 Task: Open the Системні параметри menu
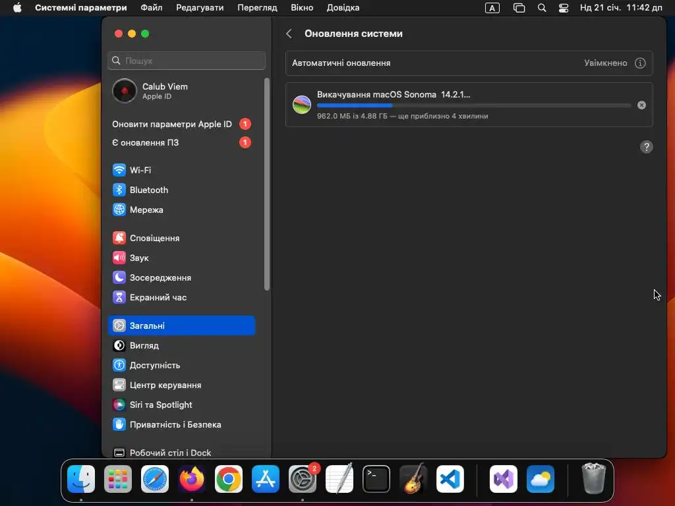(x=81, y=8)
